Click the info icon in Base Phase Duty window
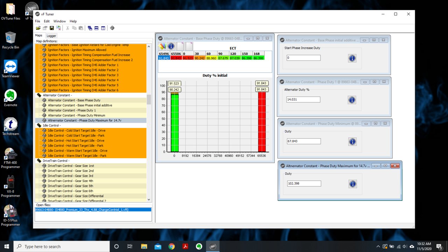 point(171,46)
